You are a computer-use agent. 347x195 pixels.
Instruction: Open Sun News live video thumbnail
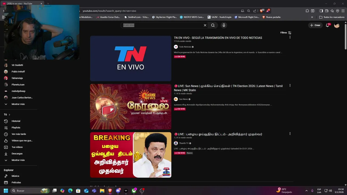click(131, 107)
